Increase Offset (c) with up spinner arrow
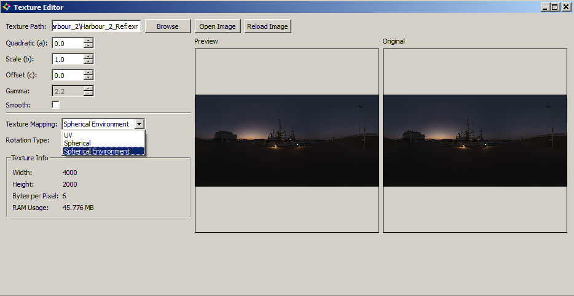Viewport: 574px width, 296px height. pyautogui.click(x=88, y=72)
